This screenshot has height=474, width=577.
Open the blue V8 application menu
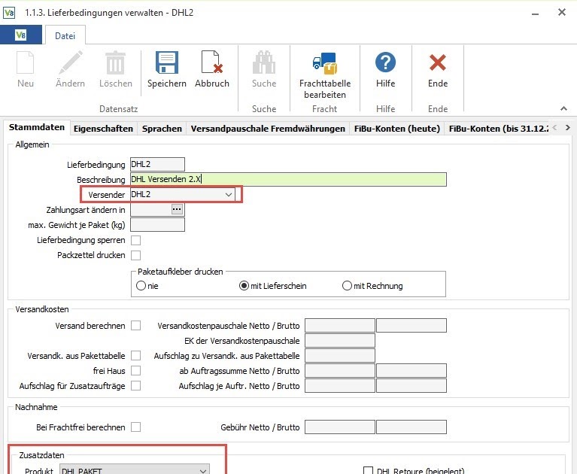pos(21,35)
